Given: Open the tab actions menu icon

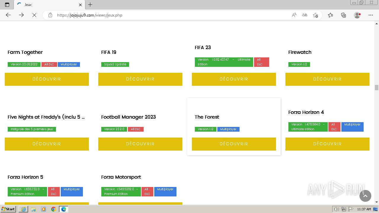Looking at the screenshot, I should pos(7,5).
